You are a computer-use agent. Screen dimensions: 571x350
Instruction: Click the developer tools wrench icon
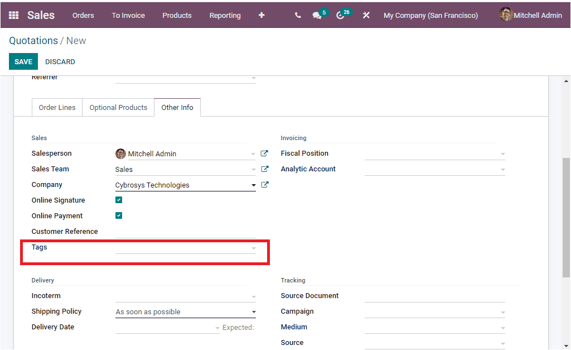[366, 15]
